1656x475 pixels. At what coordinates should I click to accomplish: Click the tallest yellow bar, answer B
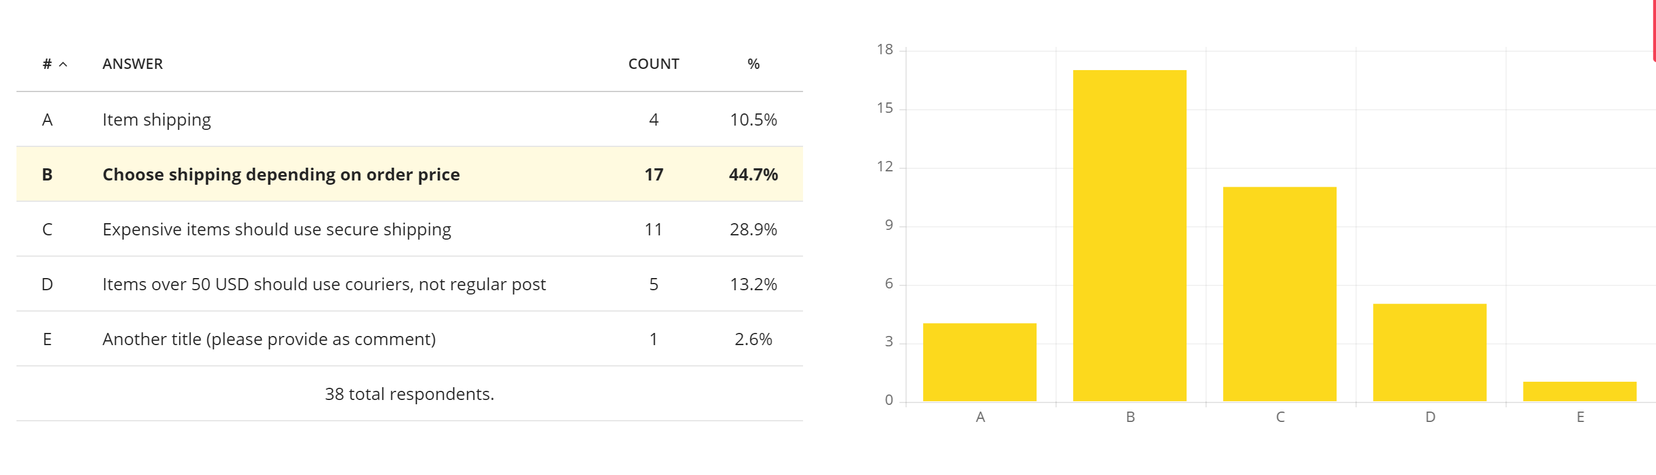pyautogui.click(x=1129, y=235)
